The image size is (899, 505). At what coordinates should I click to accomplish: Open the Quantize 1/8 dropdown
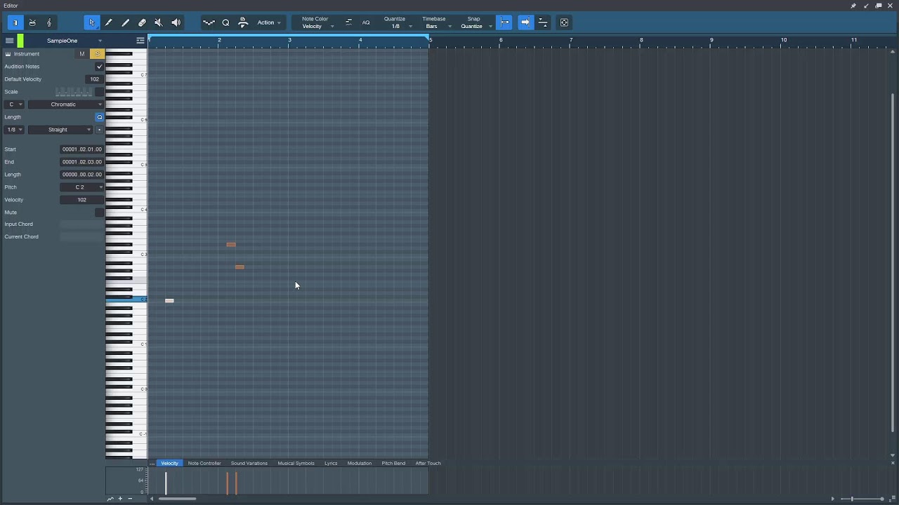click(x=398, y=26)
